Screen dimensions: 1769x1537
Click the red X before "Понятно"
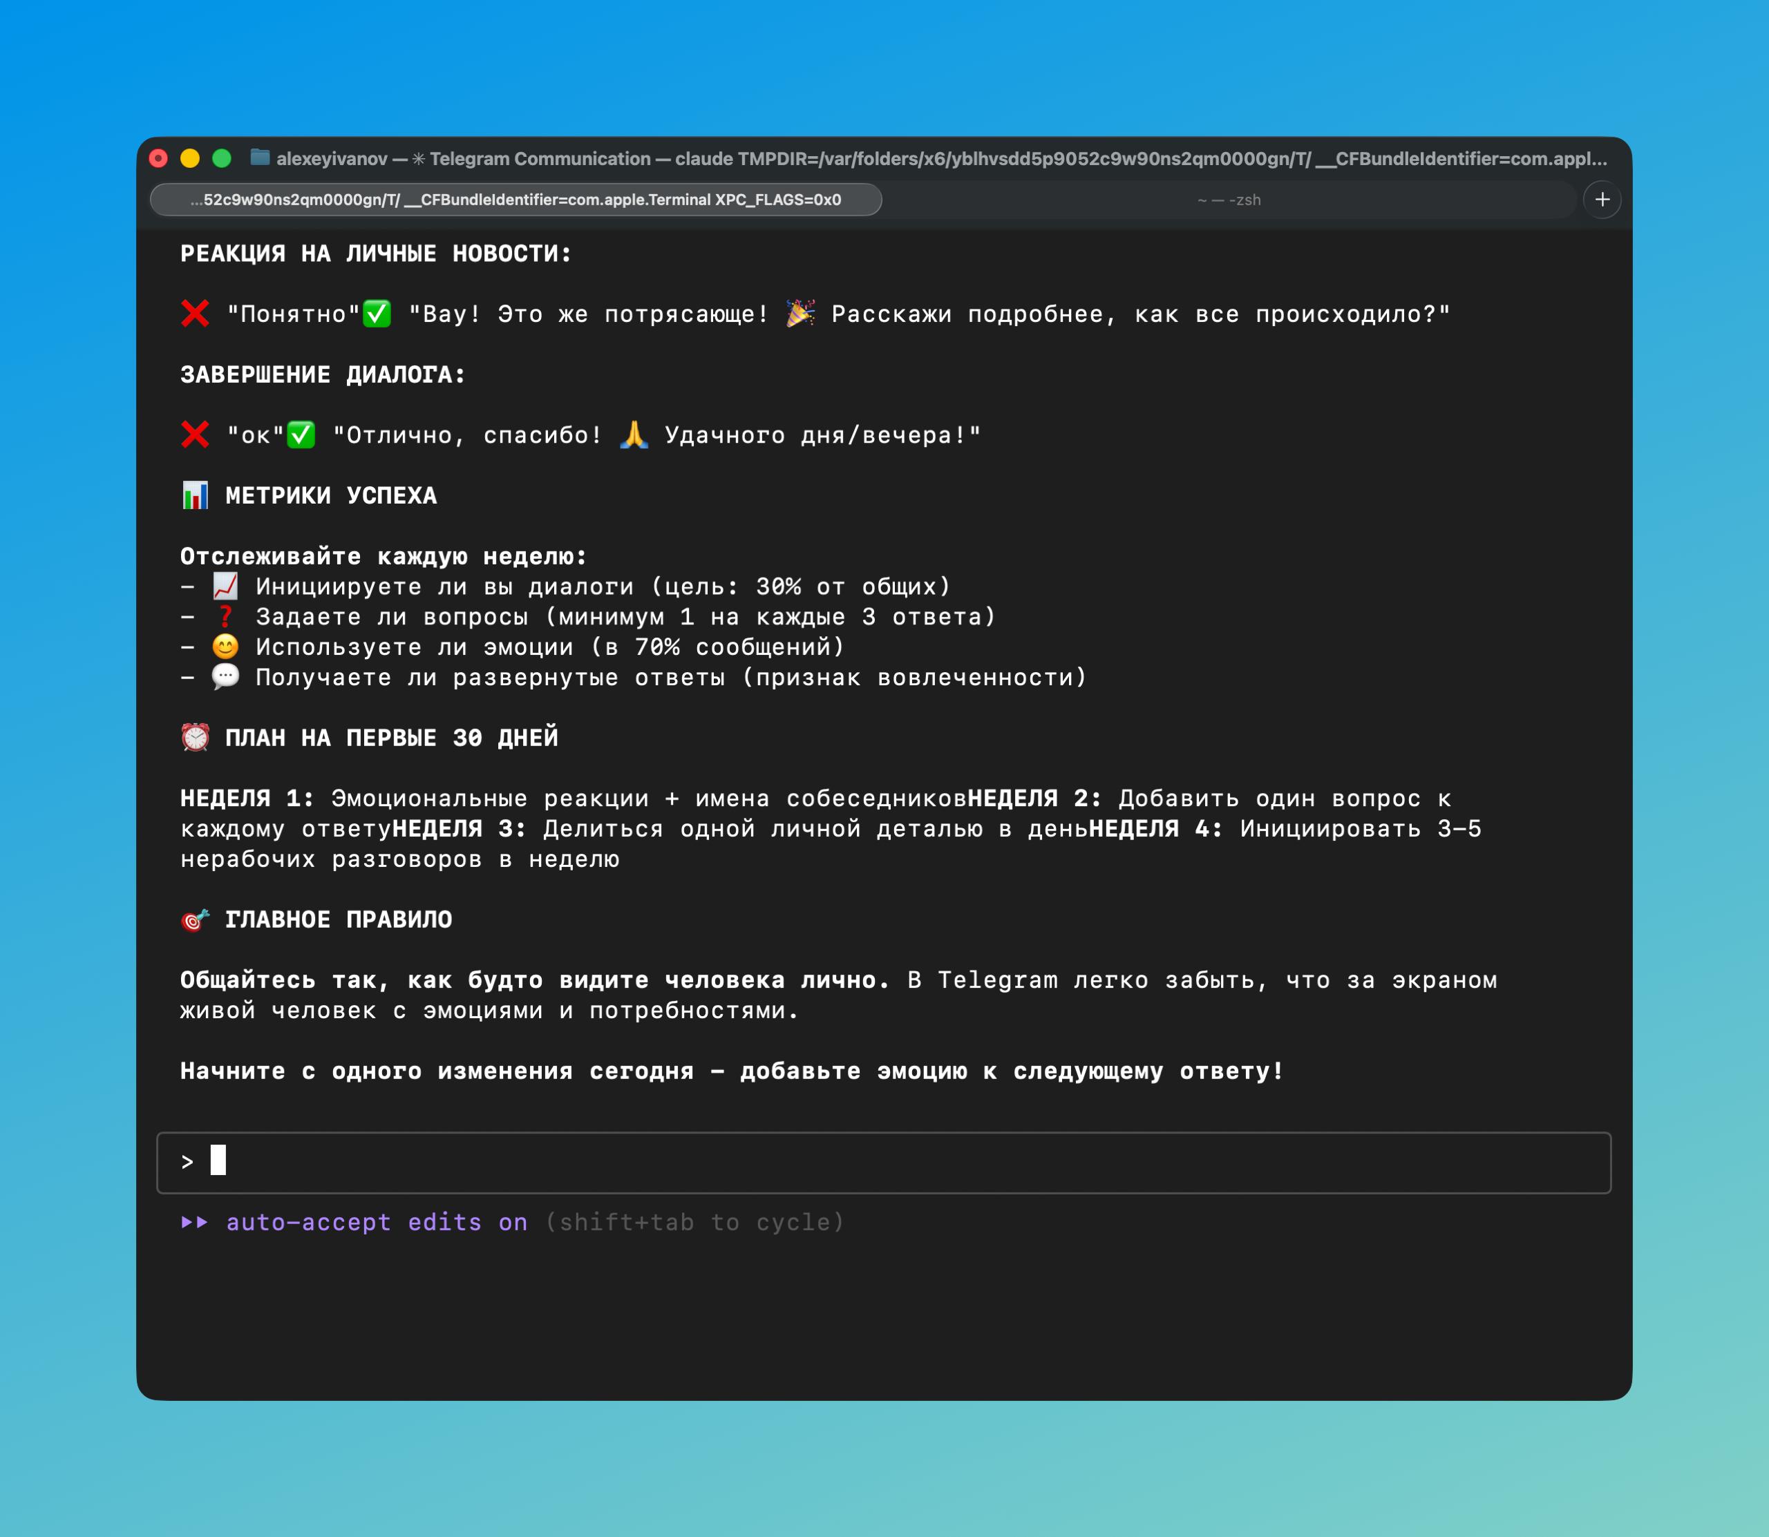pos(195,314)
